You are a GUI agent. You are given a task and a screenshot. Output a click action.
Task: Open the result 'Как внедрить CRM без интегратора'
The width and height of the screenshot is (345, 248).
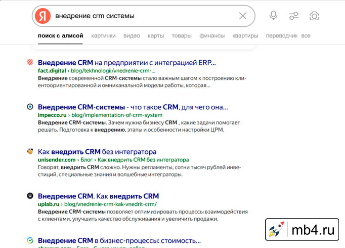97,152
